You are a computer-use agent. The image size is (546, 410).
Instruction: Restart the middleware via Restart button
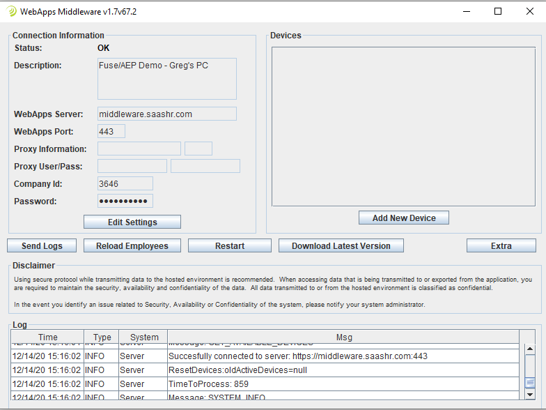pyautogui.click(x=230, y=245)
